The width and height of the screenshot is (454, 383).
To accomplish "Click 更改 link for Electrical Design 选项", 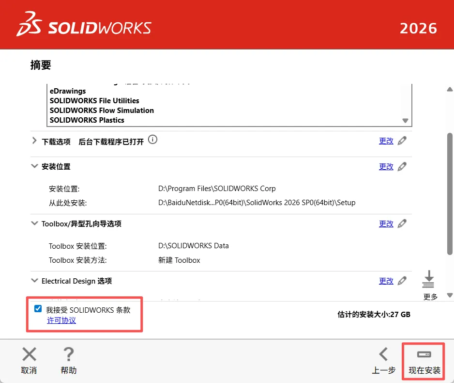I will [386, 281].
